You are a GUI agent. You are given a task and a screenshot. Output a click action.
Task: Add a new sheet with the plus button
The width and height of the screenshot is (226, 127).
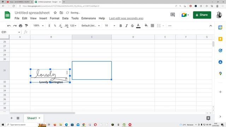pos(11,118)
